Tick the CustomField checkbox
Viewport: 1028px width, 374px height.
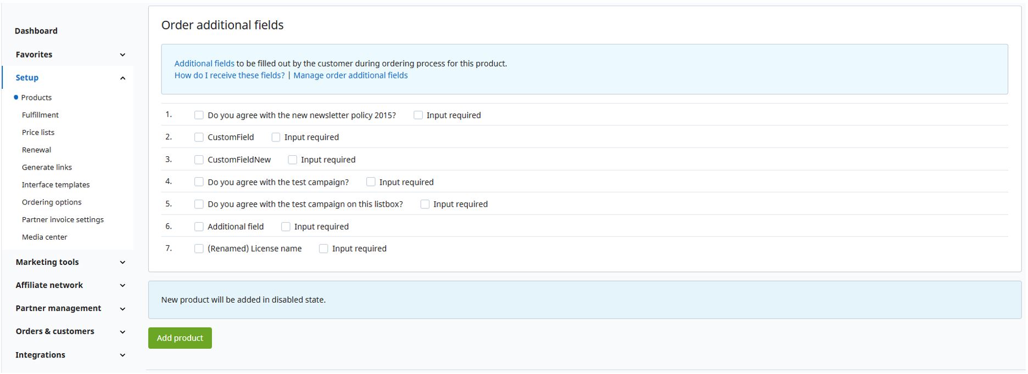199,137
